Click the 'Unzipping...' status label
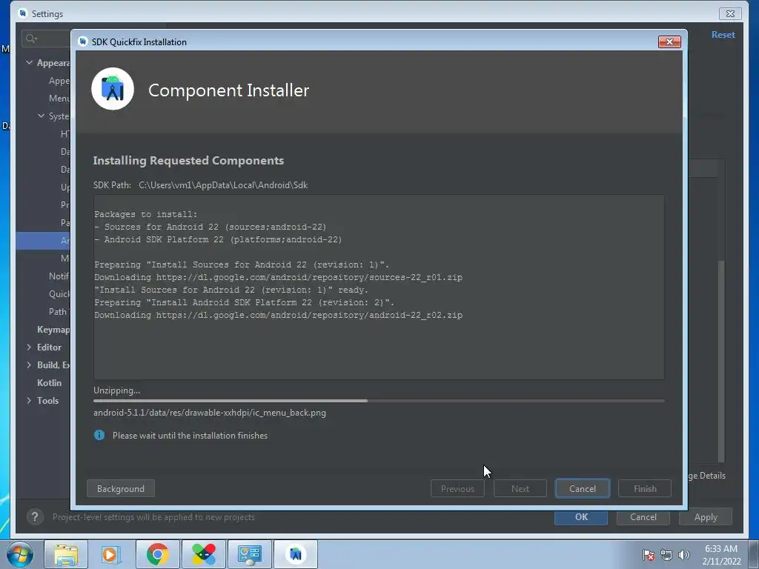 coord(116,390)
